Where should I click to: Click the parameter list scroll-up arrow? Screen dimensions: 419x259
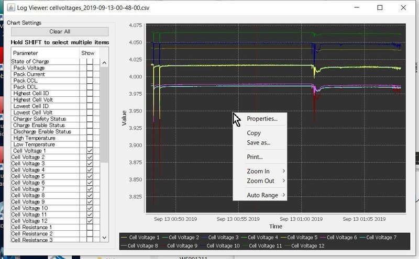pyautogui.click(x=104, y=63)
